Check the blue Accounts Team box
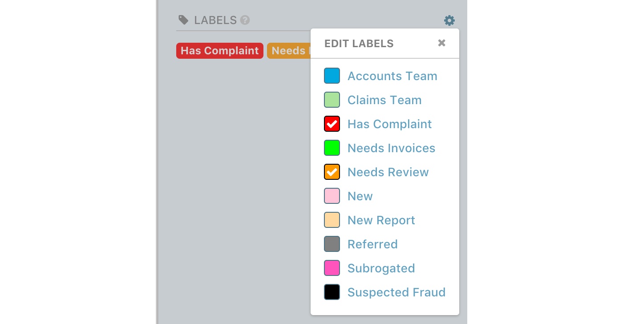623x324 pixels. [332, 76]
